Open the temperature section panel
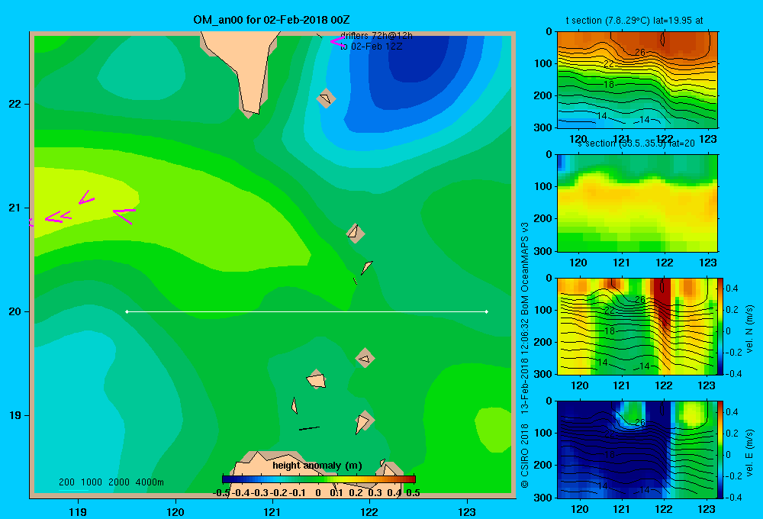763x519 pixels. click(x=637, y=80)
